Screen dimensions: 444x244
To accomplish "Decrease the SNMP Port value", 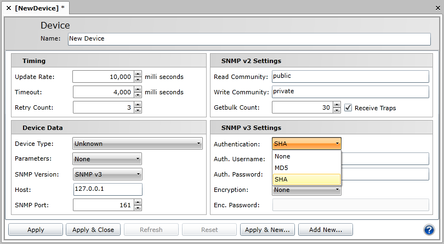I will pyautogui.click(x=138, y=208).
